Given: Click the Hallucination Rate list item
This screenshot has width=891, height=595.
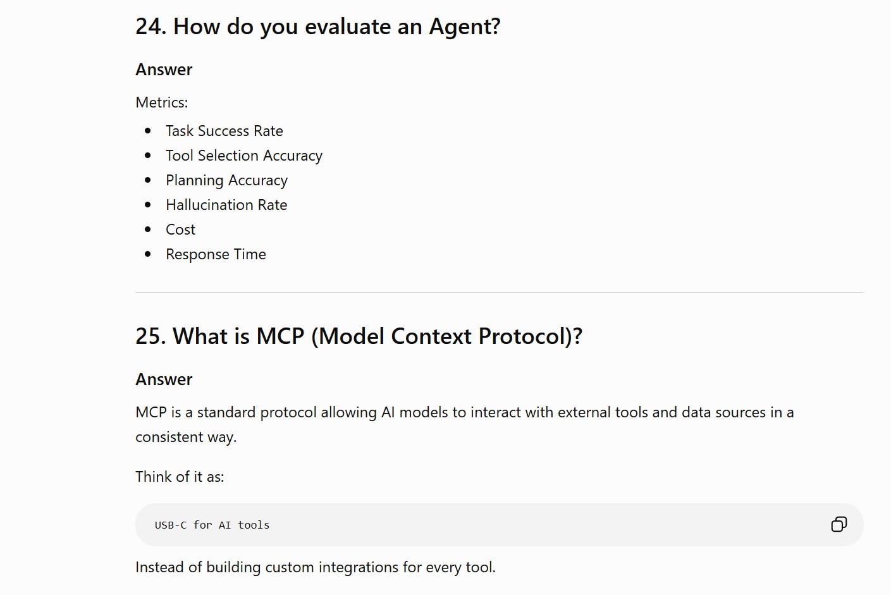Looking at the screenshot, I should [x=226, y=205].
